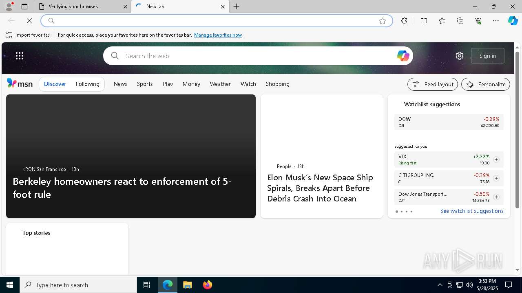The image size is (522, 293).
Task: Open Manage favorites now link
Action: 218,35
